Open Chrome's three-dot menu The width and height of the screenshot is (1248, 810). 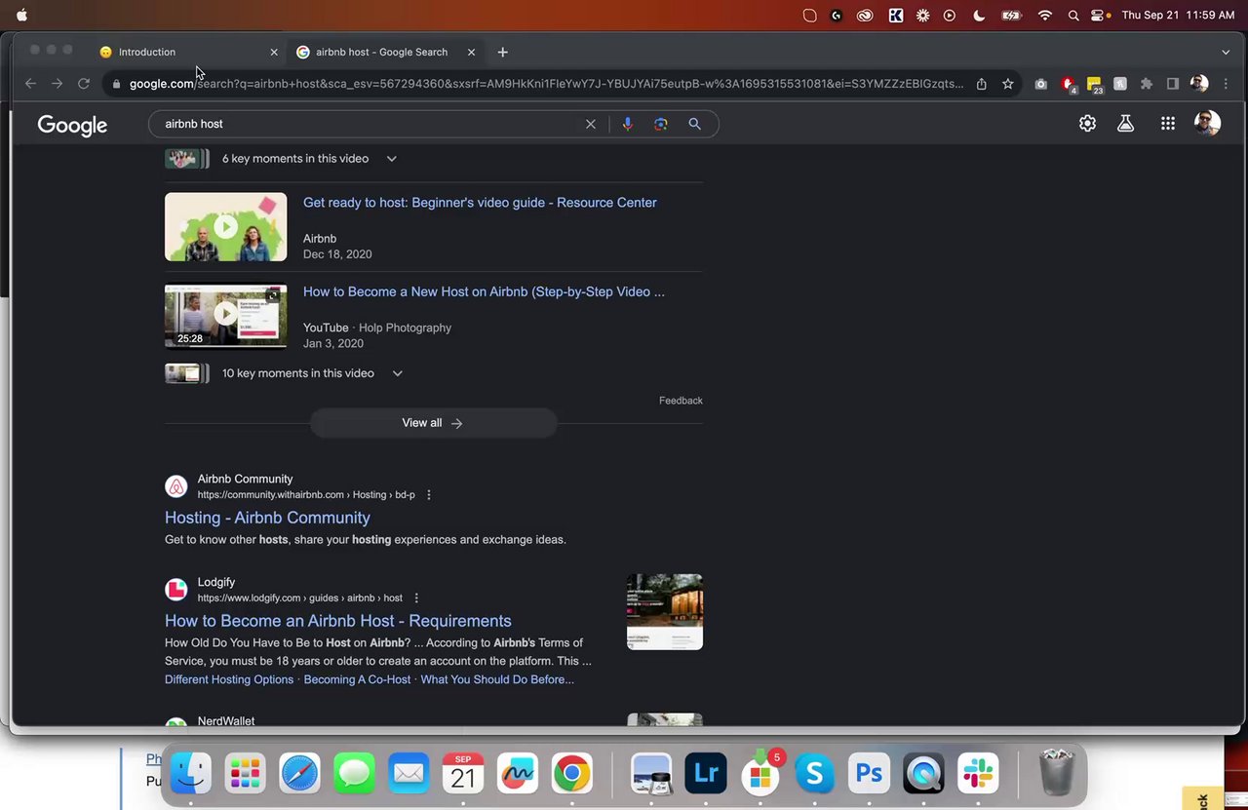pos(1226,84)
